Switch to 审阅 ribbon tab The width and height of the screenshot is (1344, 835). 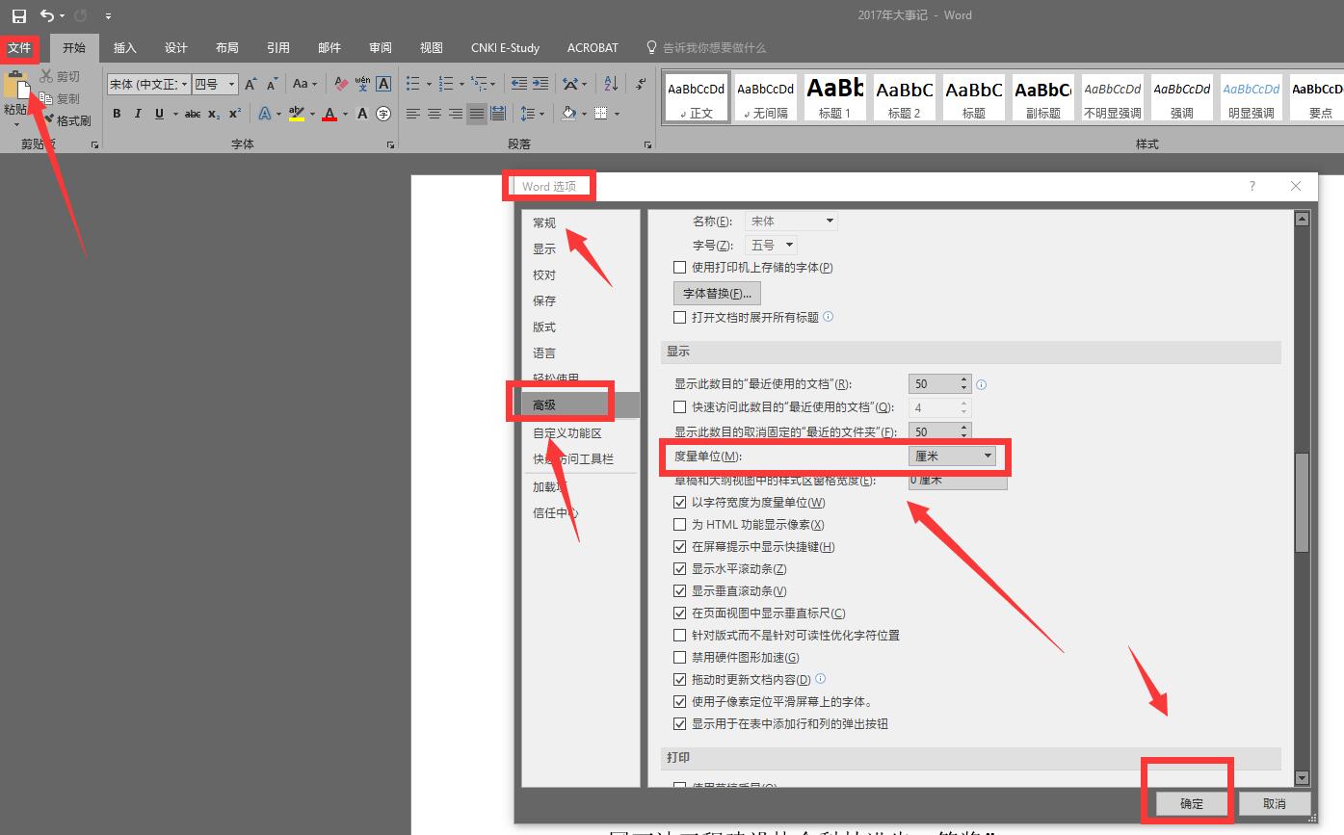point(381,47)
